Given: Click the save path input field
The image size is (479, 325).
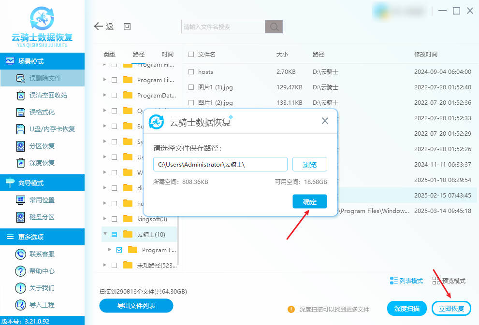Looking at the screenshot, I should [x=220, y=165].
